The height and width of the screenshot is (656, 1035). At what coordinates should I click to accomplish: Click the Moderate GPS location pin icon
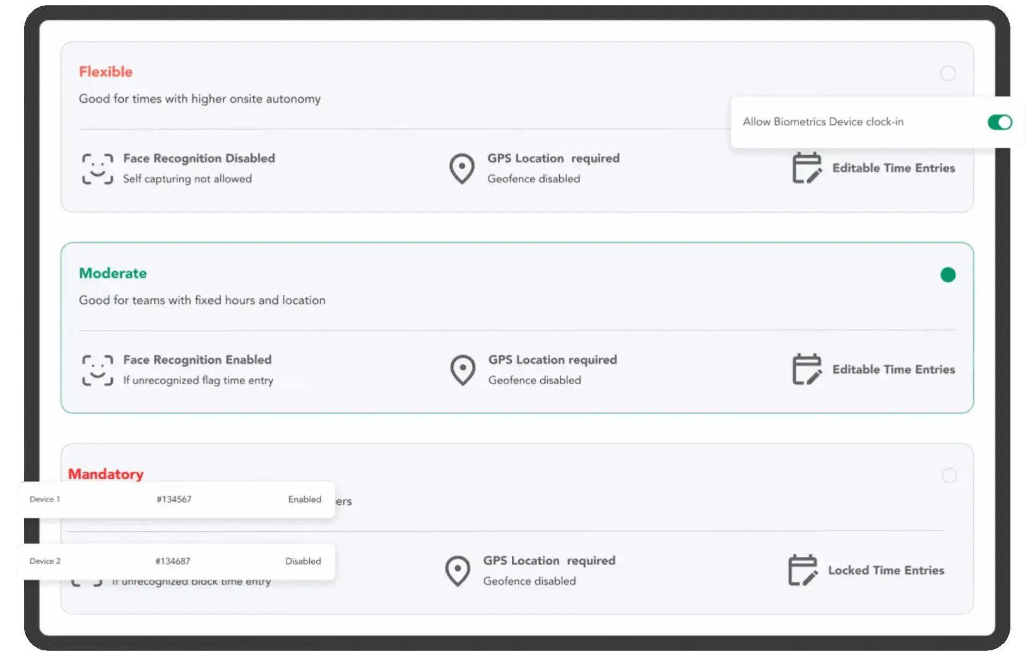tap(463, 370)
